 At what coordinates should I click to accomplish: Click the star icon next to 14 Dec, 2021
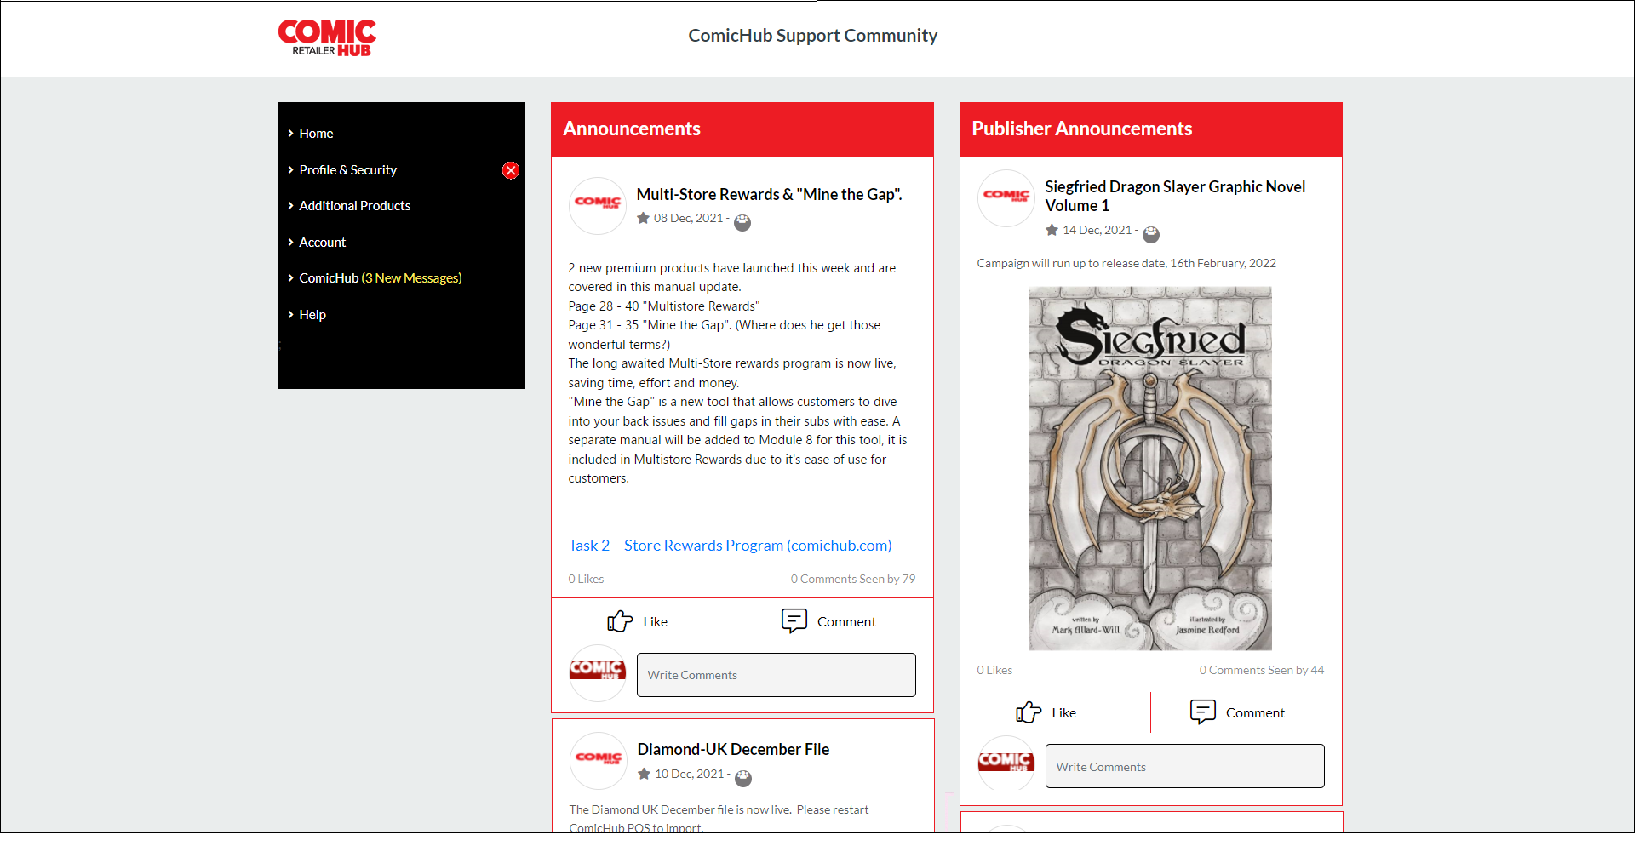(1052, 231)
